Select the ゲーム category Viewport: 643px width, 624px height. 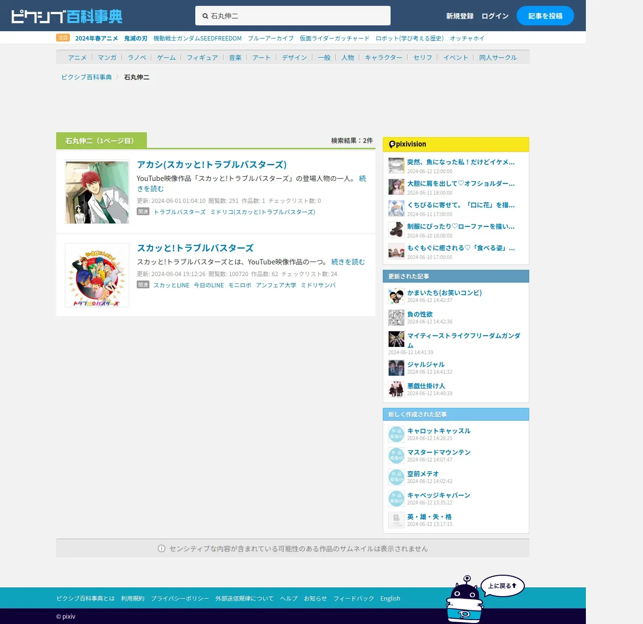pos(166,58)
